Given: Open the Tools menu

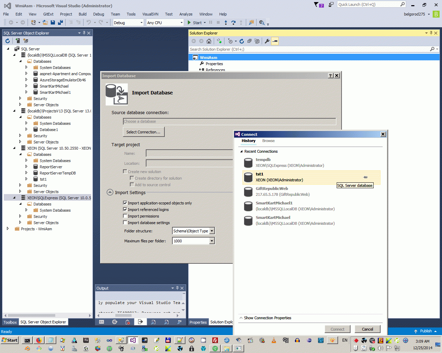Looking at the screenshot, I should click(x=131, y=14).
